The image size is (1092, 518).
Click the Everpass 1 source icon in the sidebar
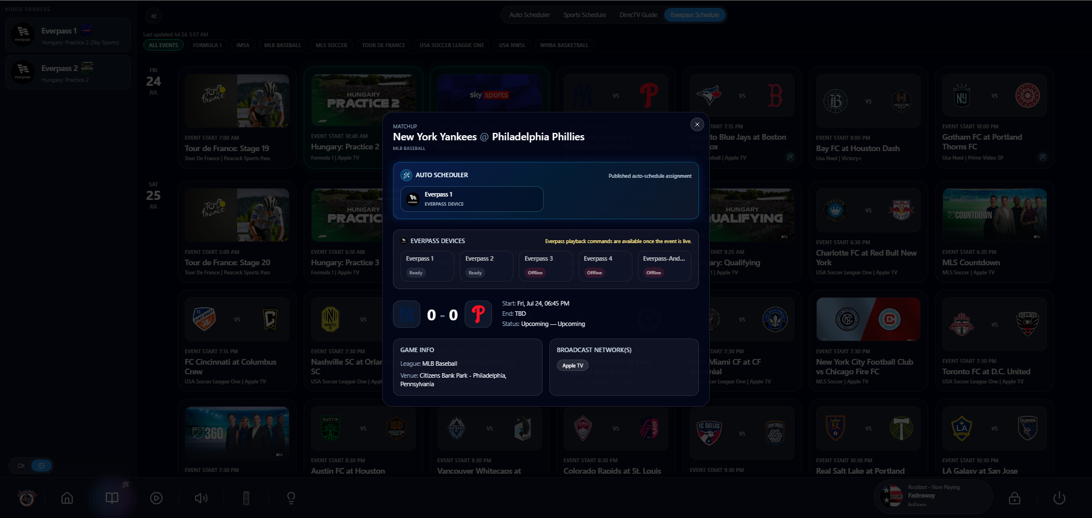click(23, 35)
